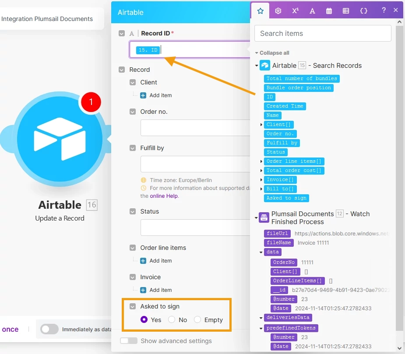Open the array functions table tab
The width and height of the screenshot is (405, 354).
coord(346,11)
